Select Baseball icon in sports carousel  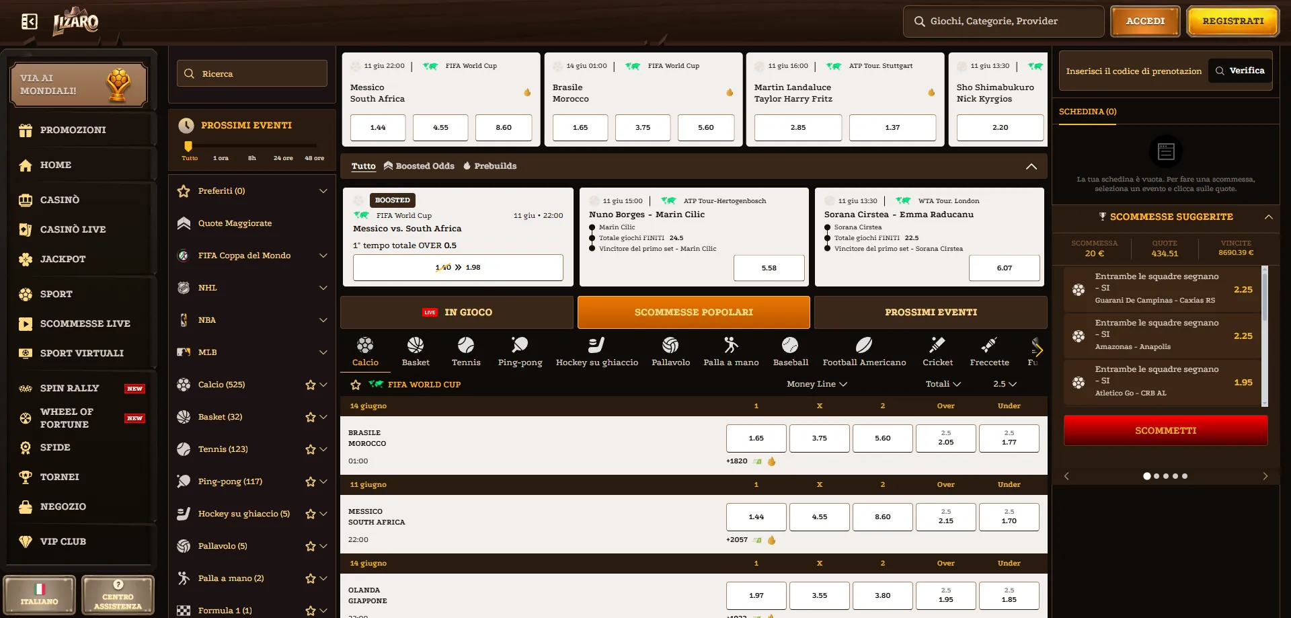[791, 352]
